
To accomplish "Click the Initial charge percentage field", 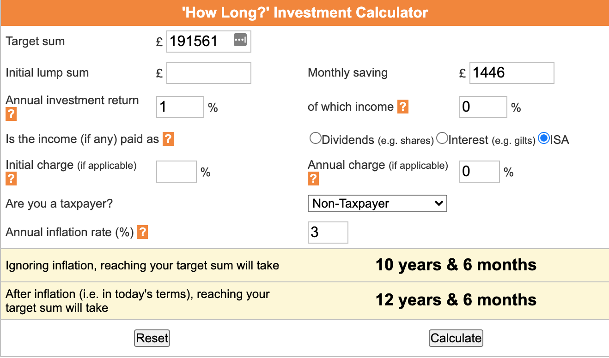I will click(177, 172).
